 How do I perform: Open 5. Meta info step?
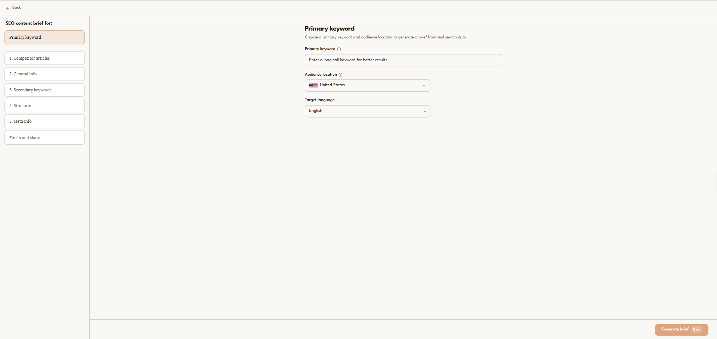tap(44, 121)
